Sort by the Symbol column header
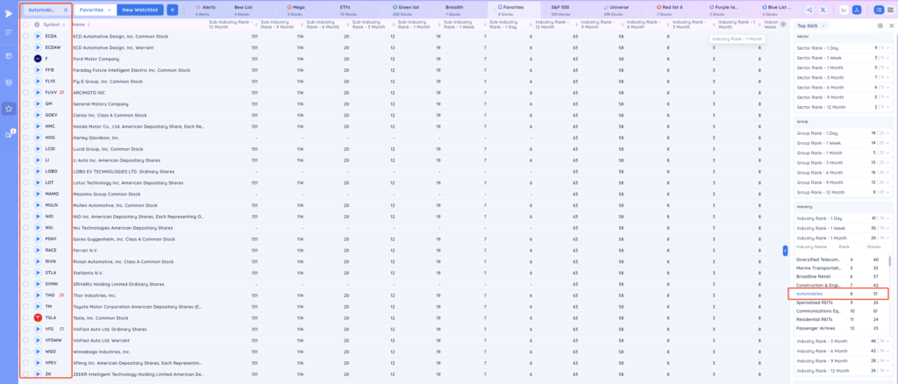898x384 pixels. [52, 25]
